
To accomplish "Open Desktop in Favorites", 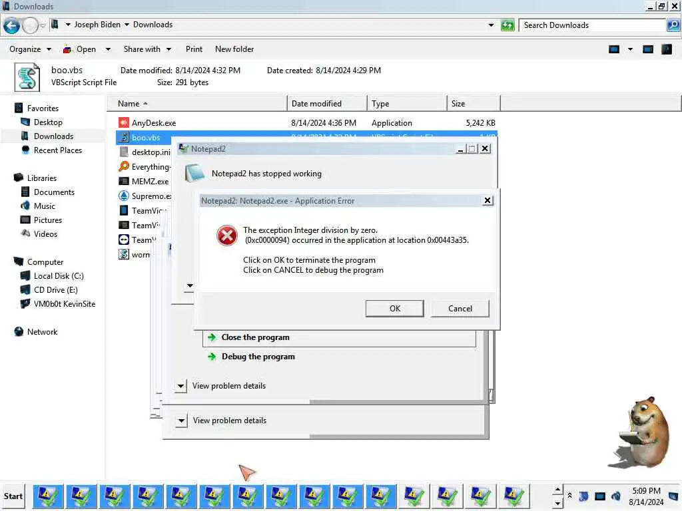I will (48, 122).
